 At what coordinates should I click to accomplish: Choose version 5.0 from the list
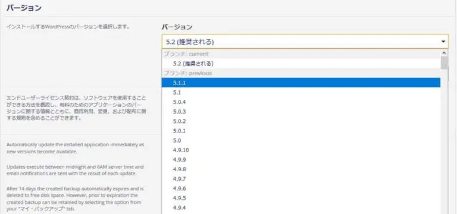click(301, 140)
